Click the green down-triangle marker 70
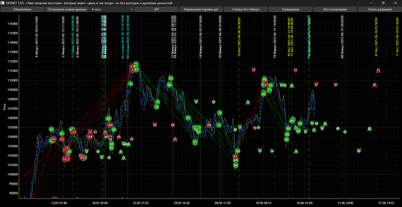 pos(196,101)
